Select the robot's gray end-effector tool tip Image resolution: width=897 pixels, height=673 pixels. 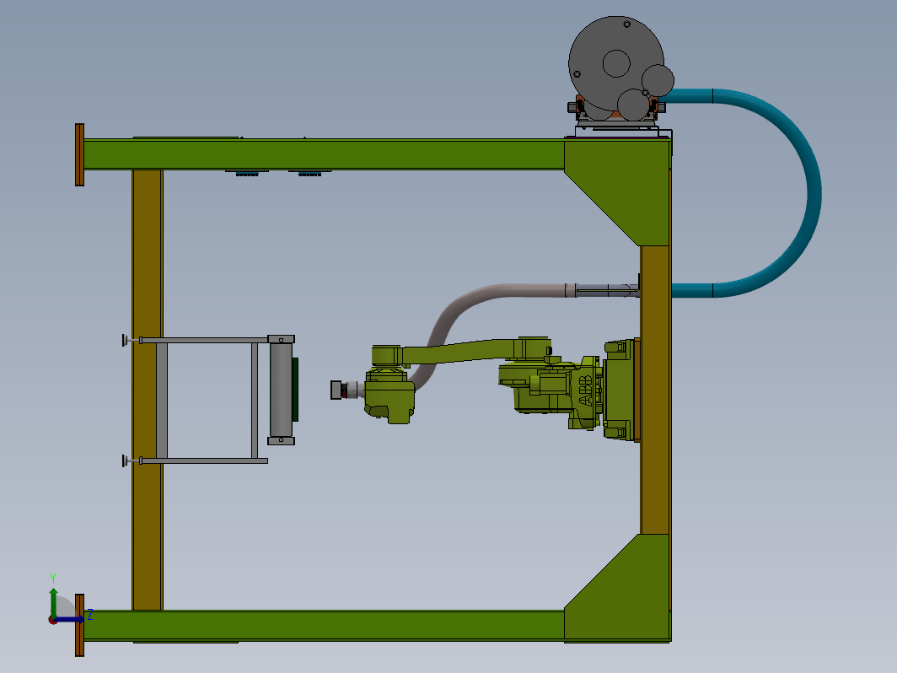[x=336, y=390]
